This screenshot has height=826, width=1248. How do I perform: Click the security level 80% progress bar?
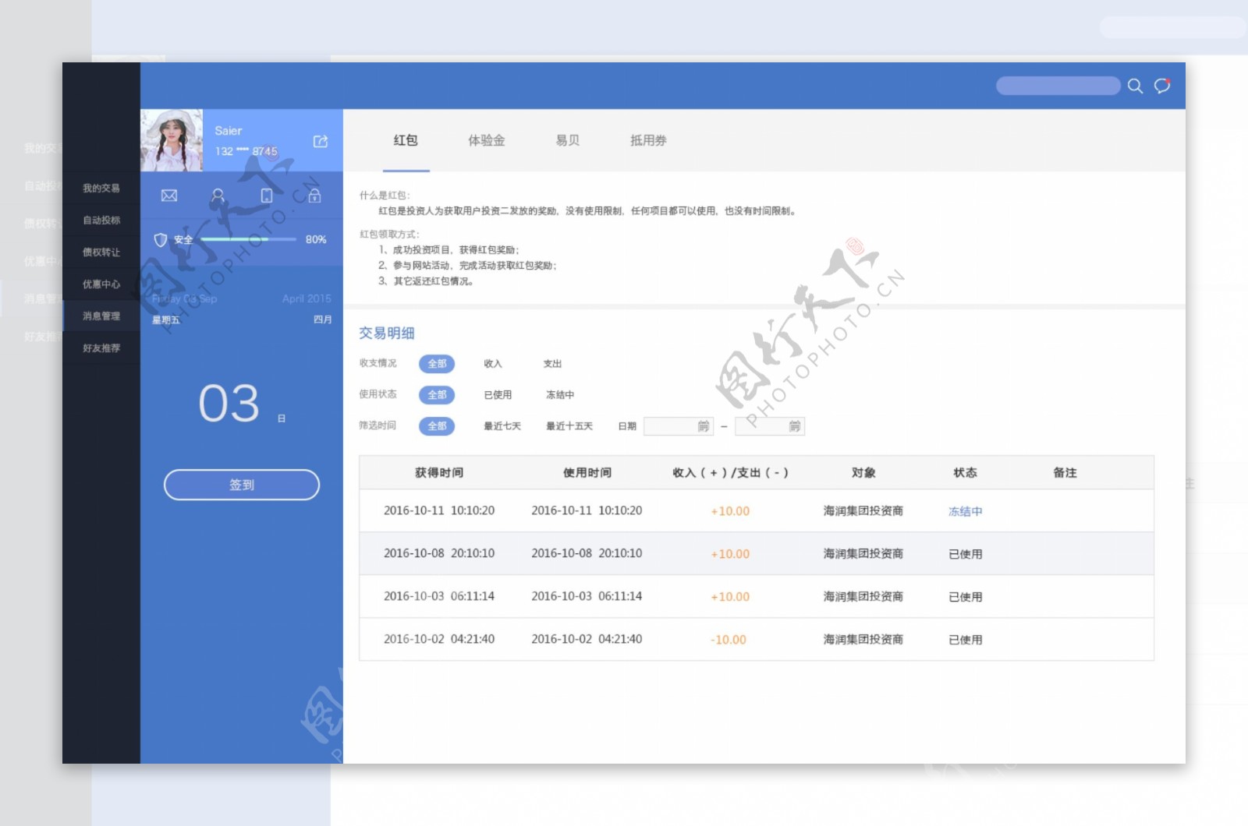point(249,239)
